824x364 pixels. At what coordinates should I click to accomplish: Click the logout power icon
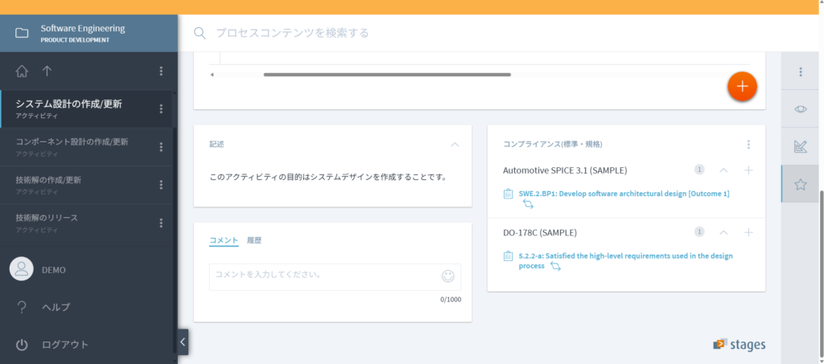pyautogui.click(x=22, y=345)
